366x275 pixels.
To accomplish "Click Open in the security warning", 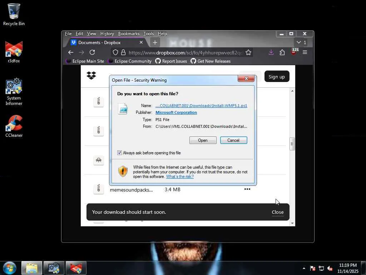I will click(203, 140).
